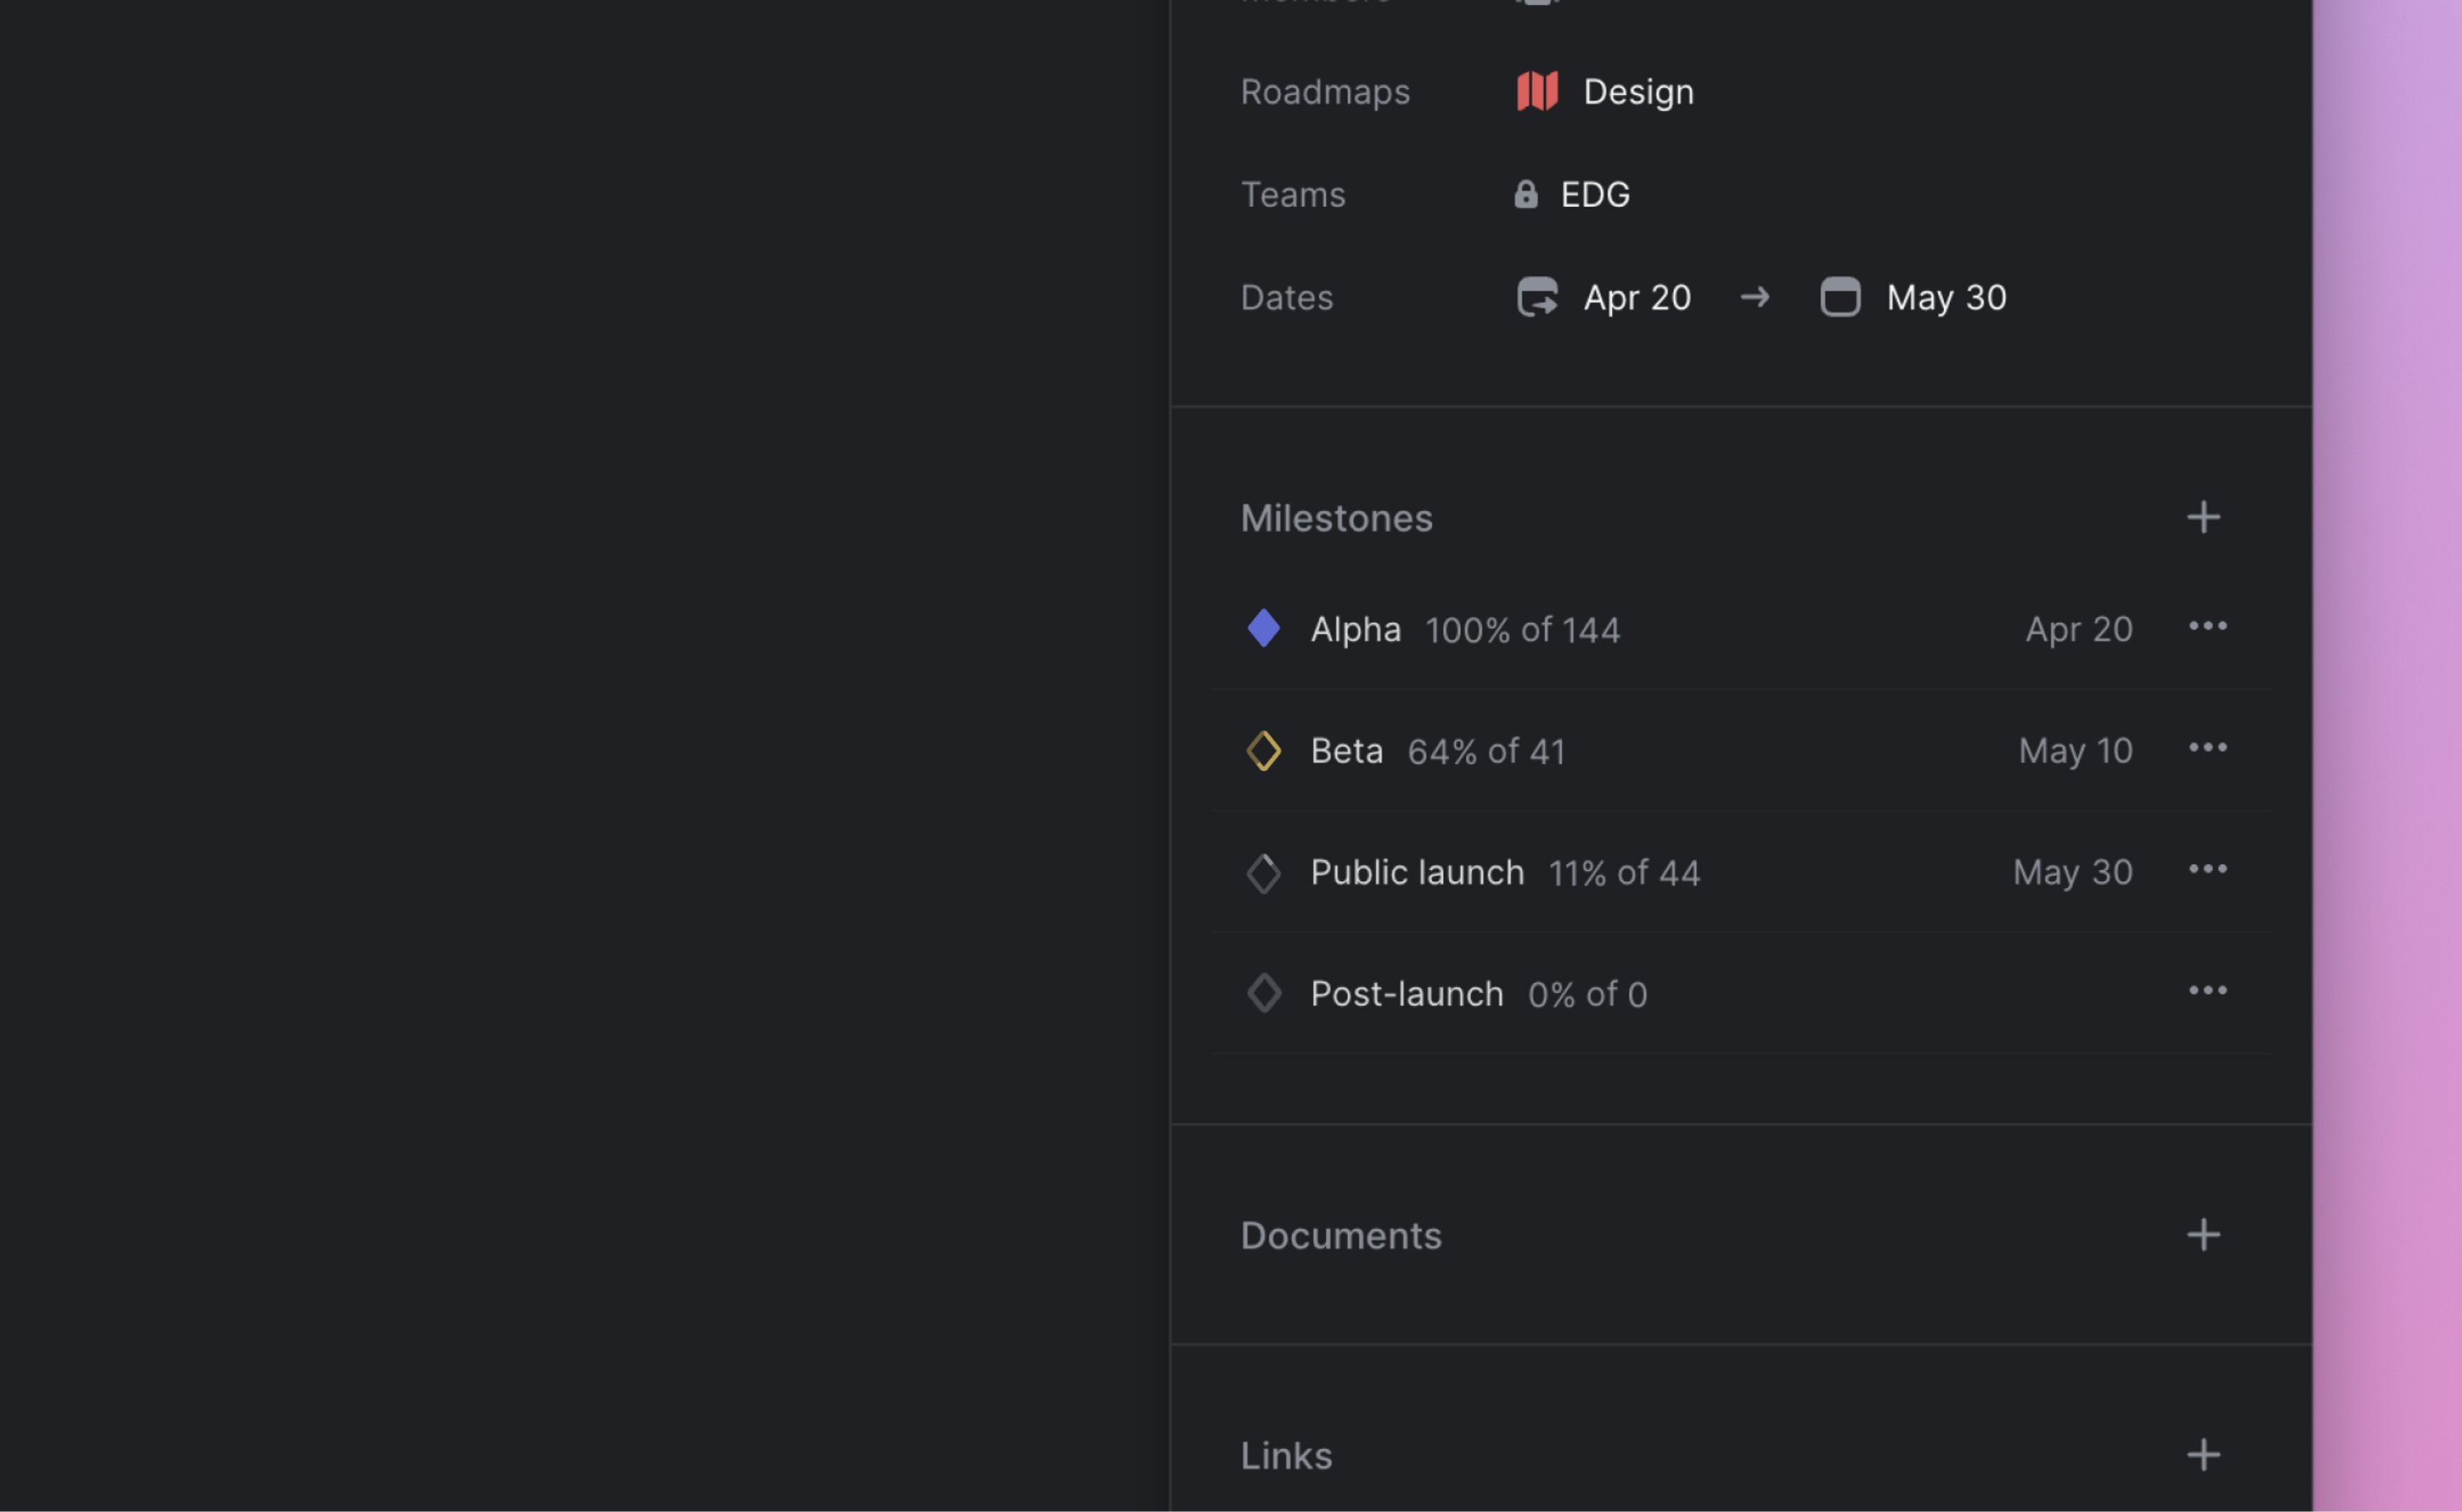Open Post-launch more options menu
Screen dimensions: 2462x1512
[x=2207, y=991]
